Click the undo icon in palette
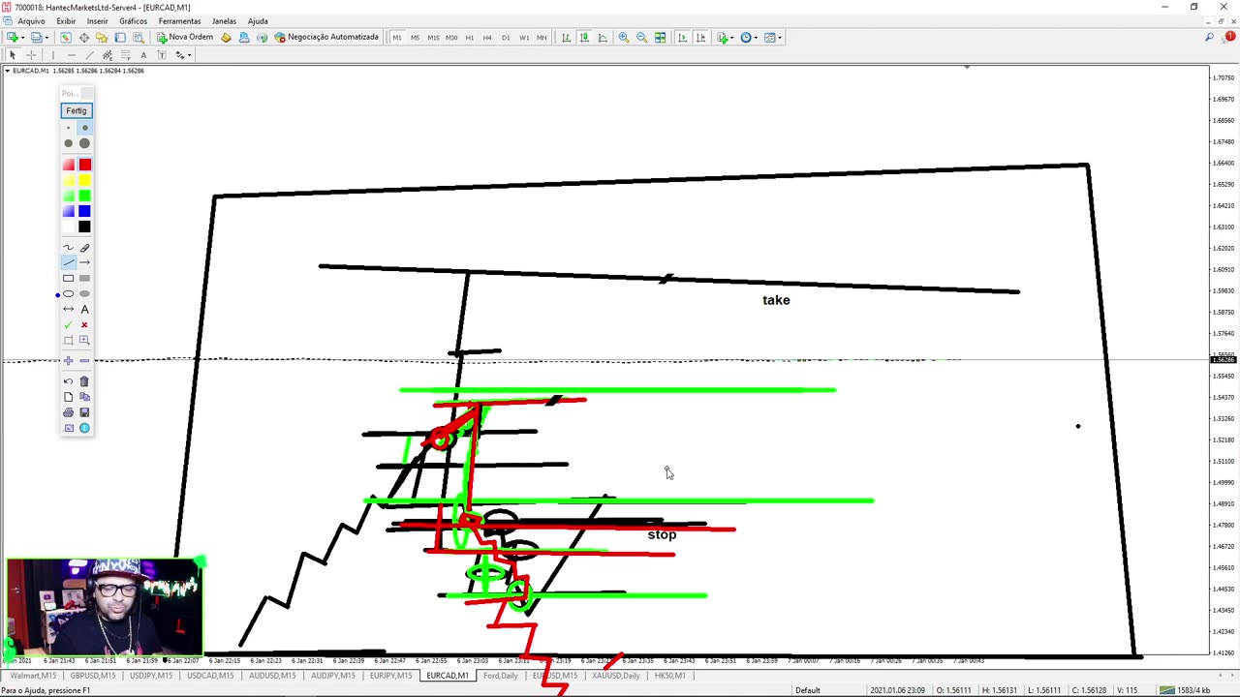 pyautogui.click(x=68, y=381)
